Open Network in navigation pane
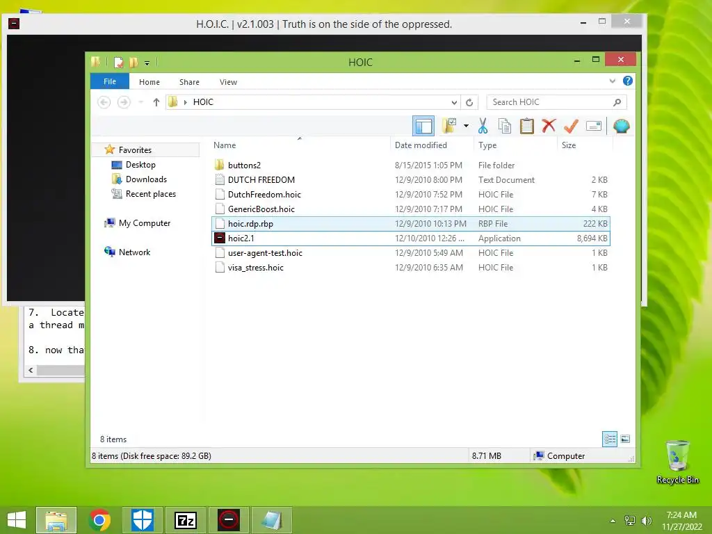This screenshot has height=534, width=712. tap(134, 252)
